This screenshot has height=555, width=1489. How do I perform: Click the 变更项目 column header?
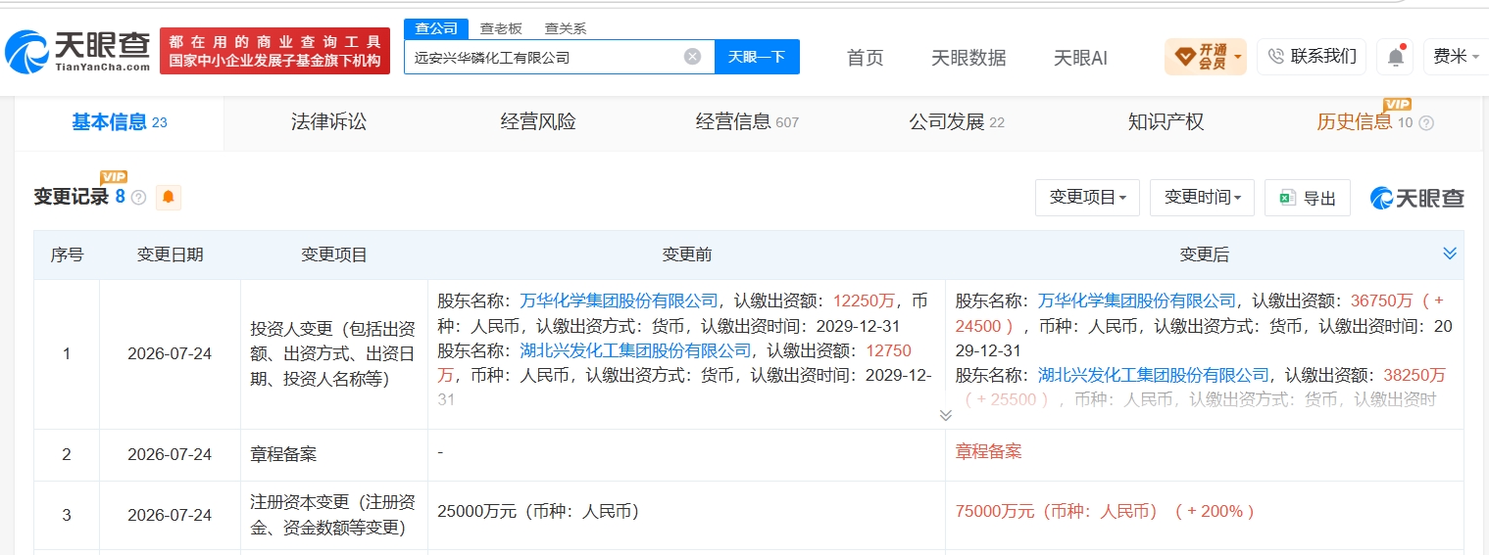tap(333, 254)
